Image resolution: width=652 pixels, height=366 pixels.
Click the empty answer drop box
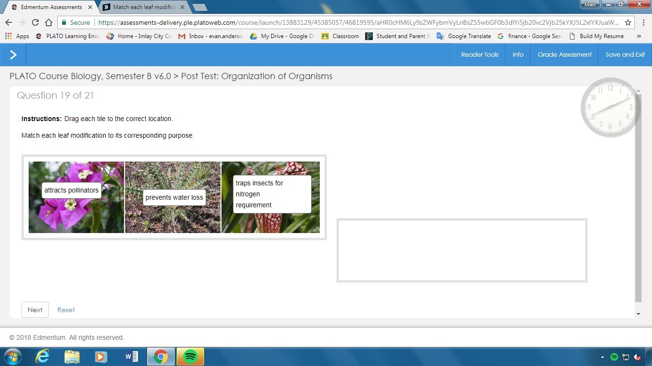(462, 251)
